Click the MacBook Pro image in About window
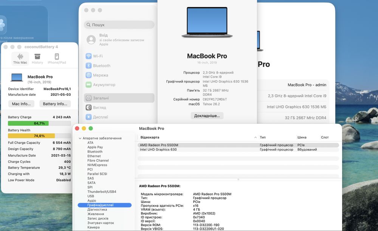Viewport: 378px width, 231px height. [x=207, y=22]
